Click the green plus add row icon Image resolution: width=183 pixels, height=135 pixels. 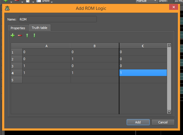(x=12, y=36)
